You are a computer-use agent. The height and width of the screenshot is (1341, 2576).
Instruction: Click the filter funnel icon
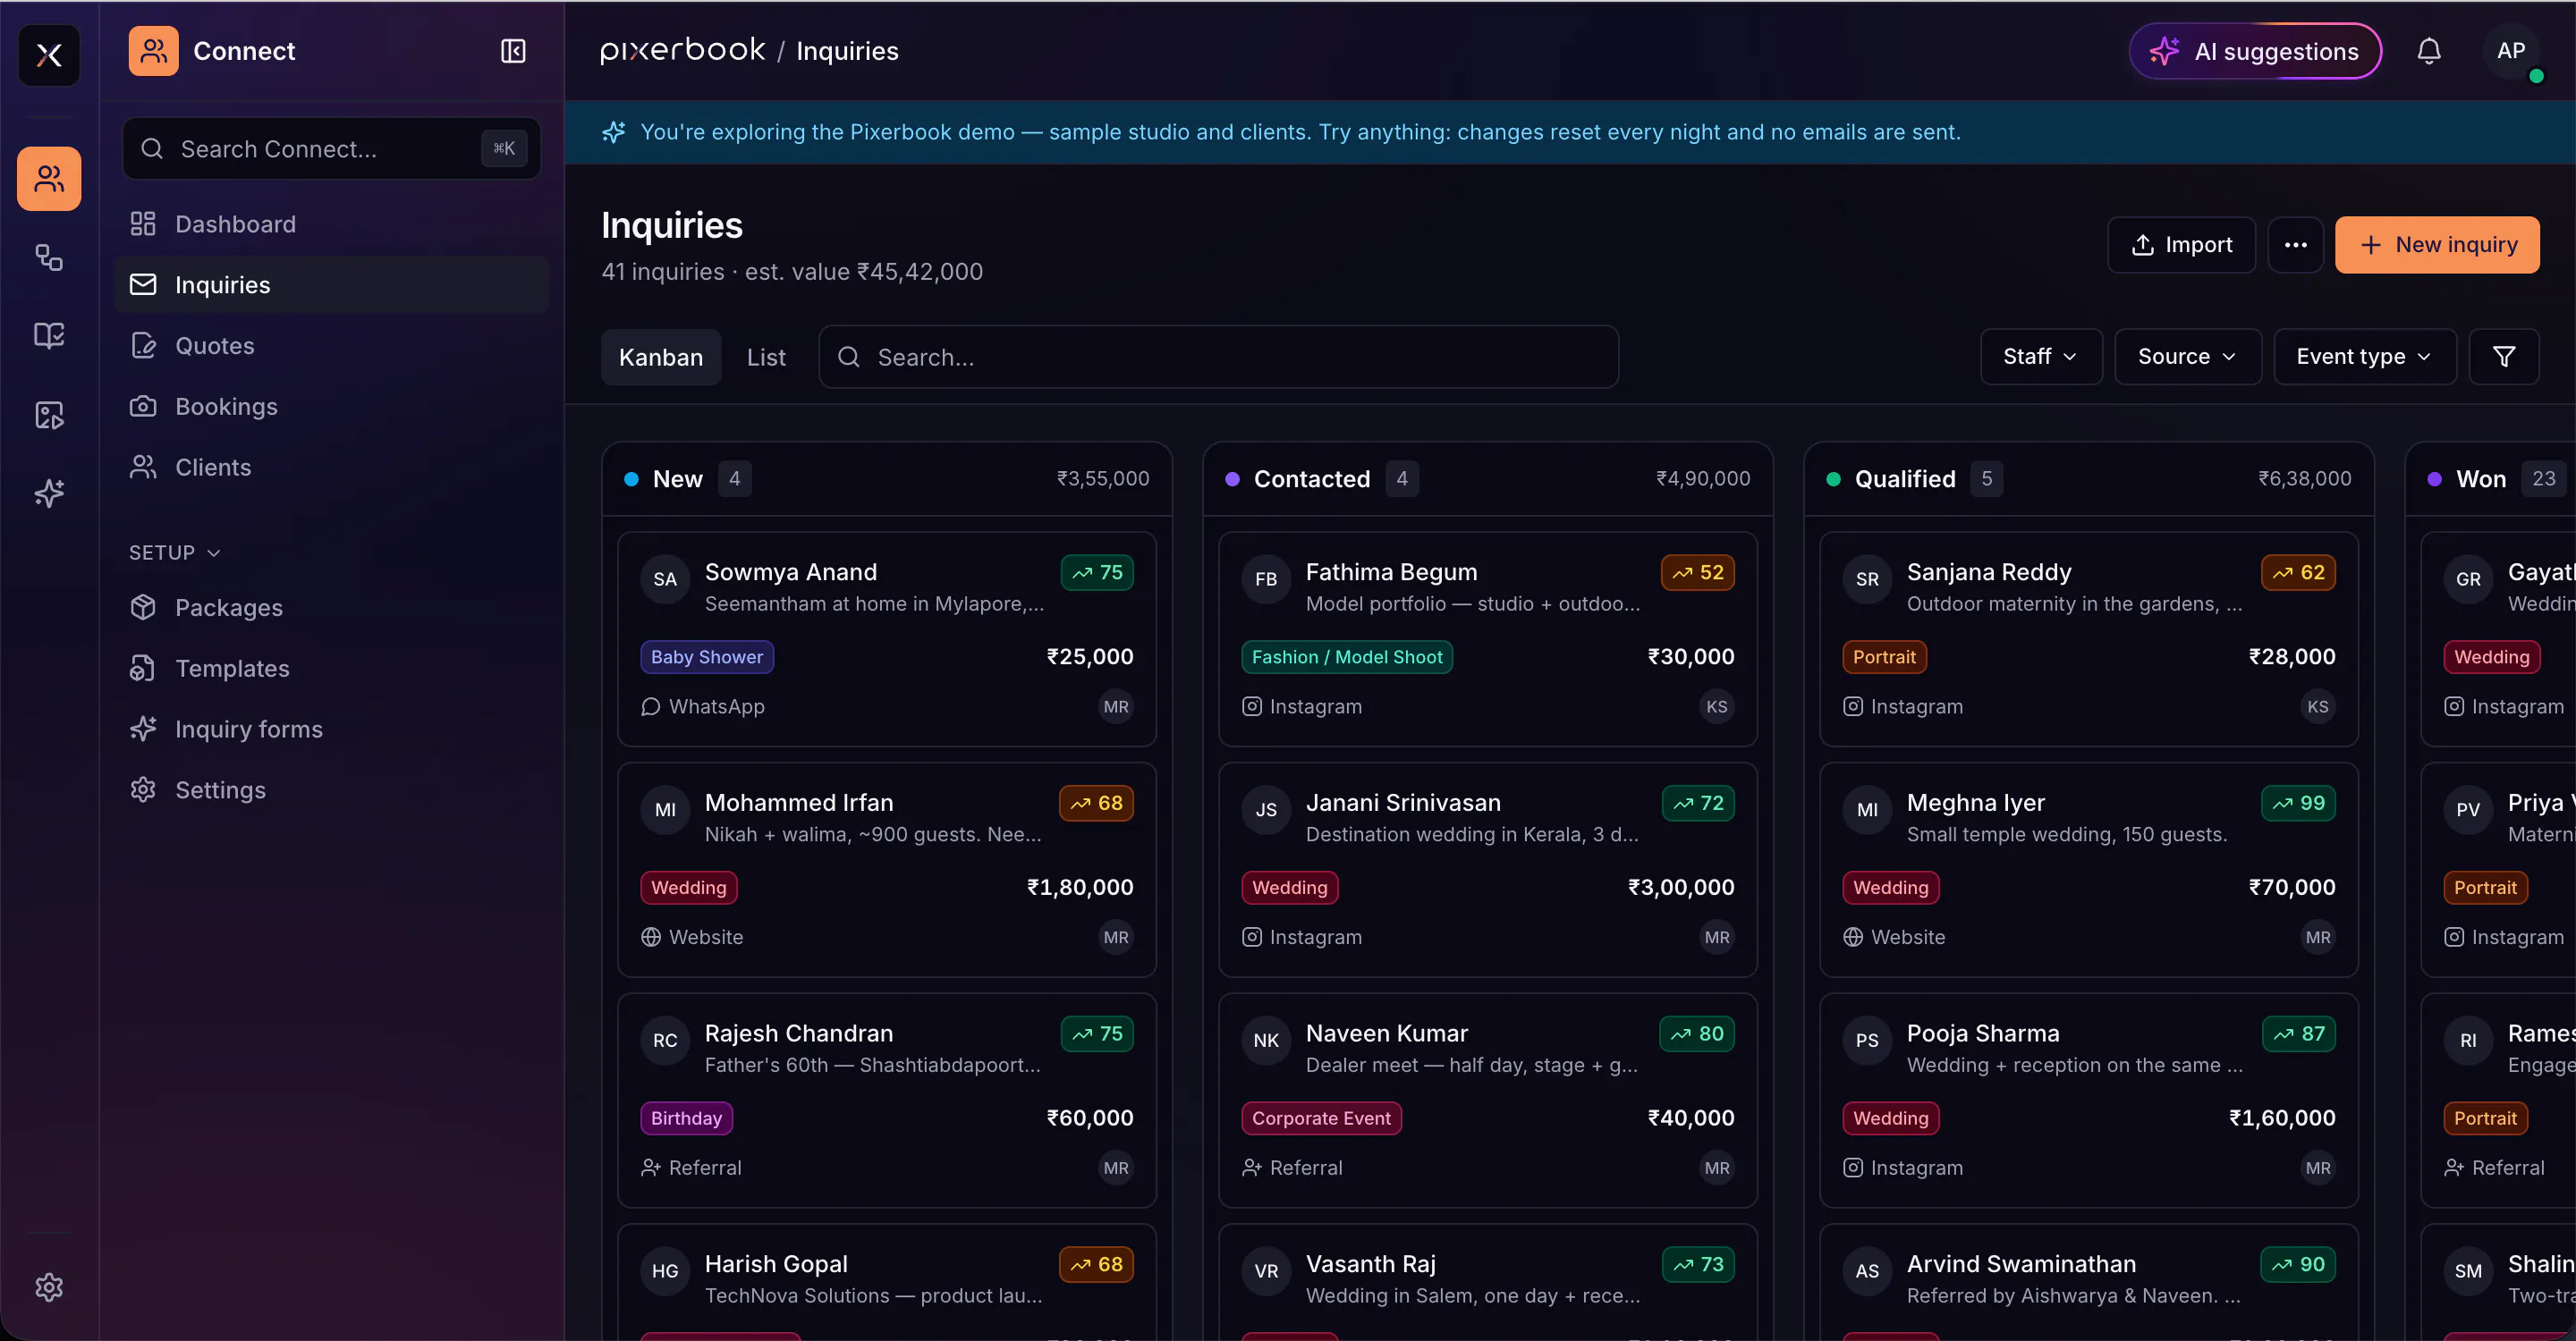(2504, 357)
